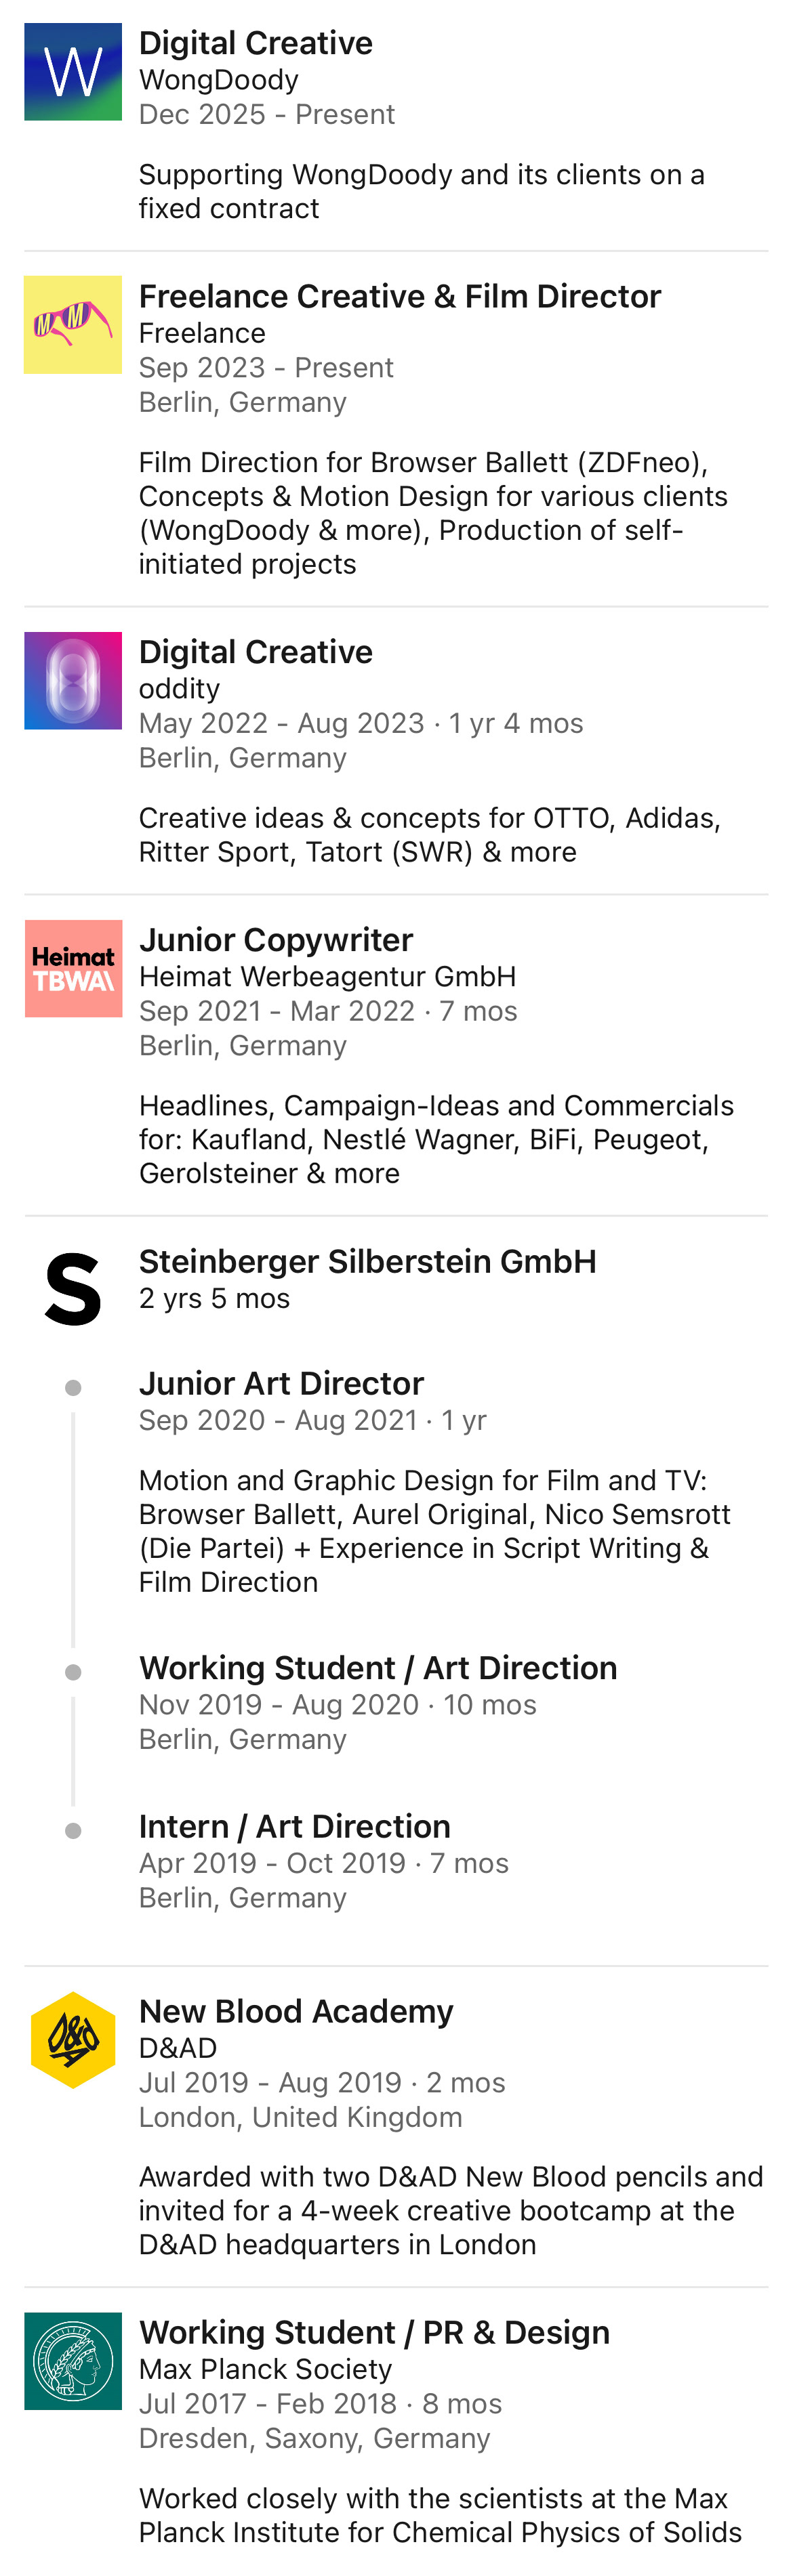The height and width of the screenshot is (2576, 793).
Task: Click the Junior Copywriter job title
Action: pyautogui.click(x=276, y=940)
